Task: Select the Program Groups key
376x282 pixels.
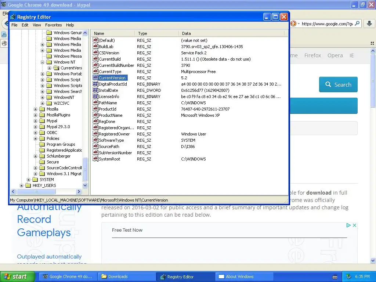Action: click(61, 144)
